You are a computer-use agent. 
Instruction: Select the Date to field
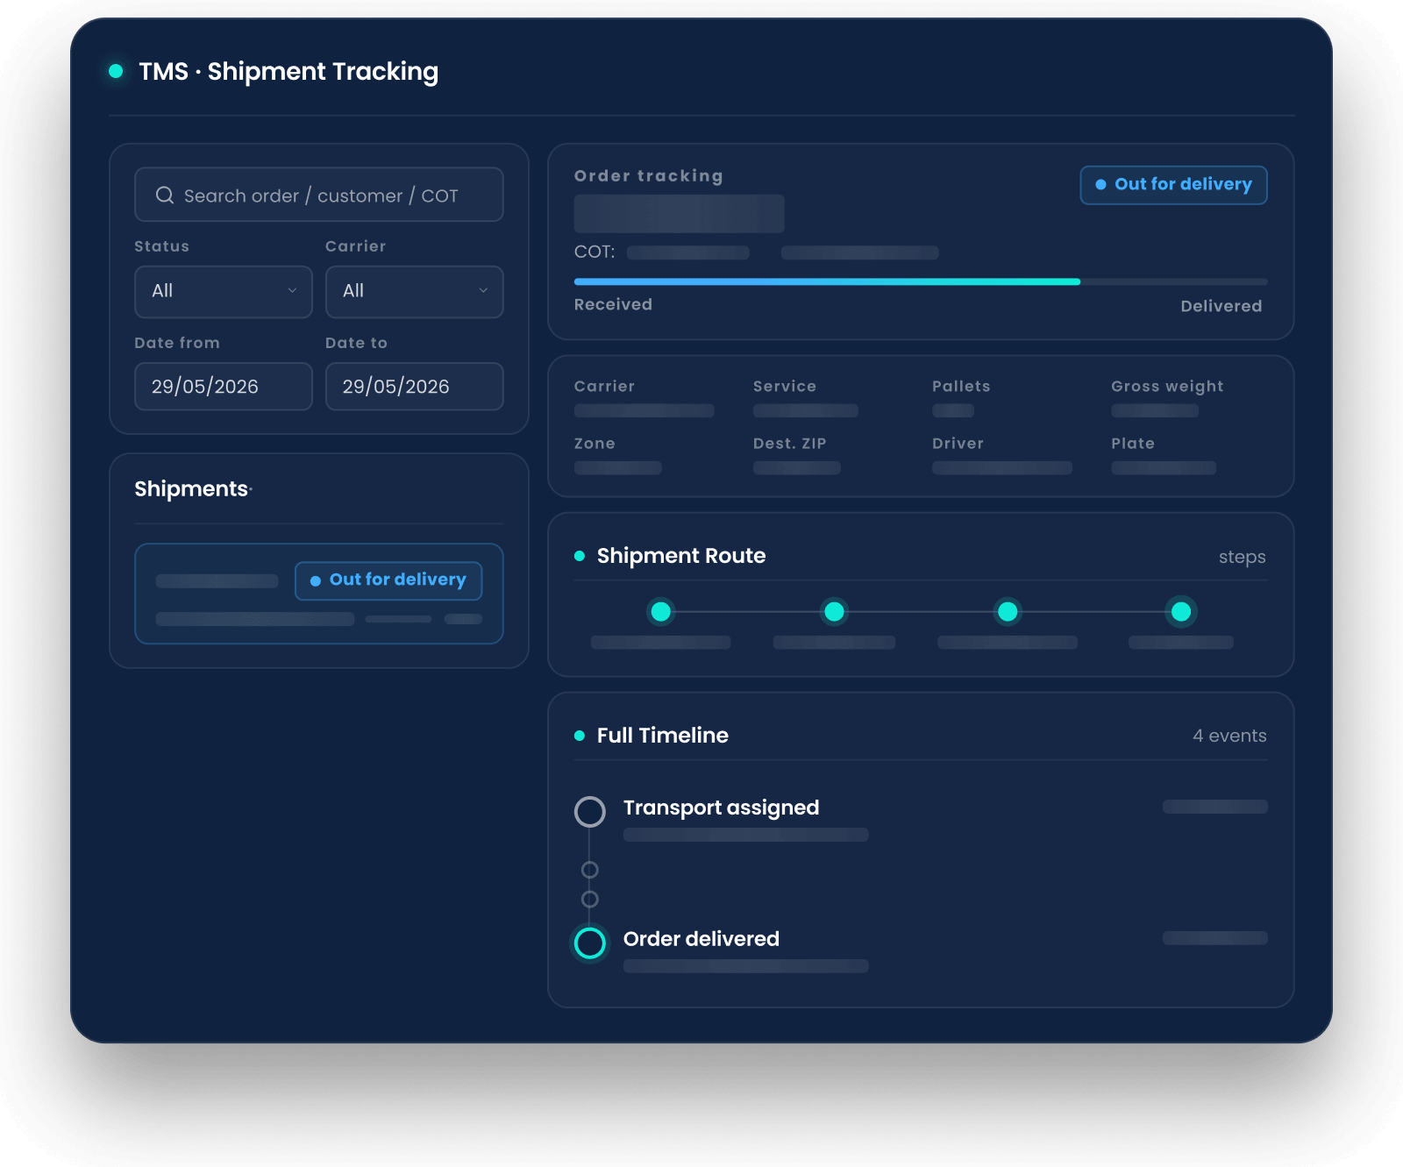point(414,387)
